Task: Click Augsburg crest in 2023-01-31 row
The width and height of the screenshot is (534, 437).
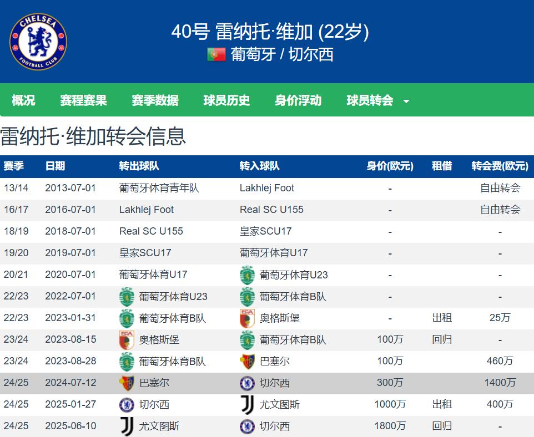Action: pos(247,318)
